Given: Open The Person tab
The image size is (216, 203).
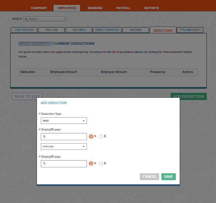Looking at the screenshot, I should [x=24, y=30].
